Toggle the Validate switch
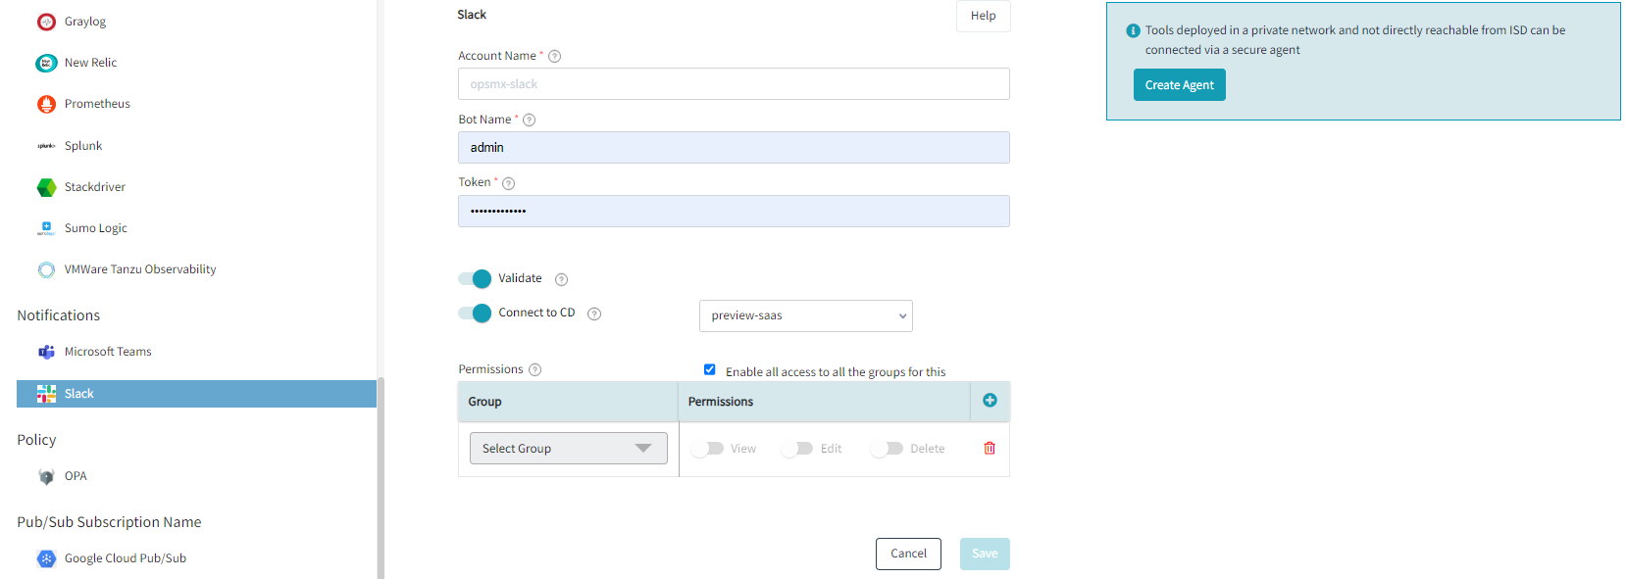The image size is (1626, 579). (x=475, y=278)
